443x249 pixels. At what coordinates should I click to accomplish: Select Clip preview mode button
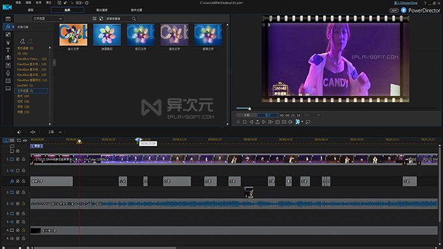pos(247,115)
